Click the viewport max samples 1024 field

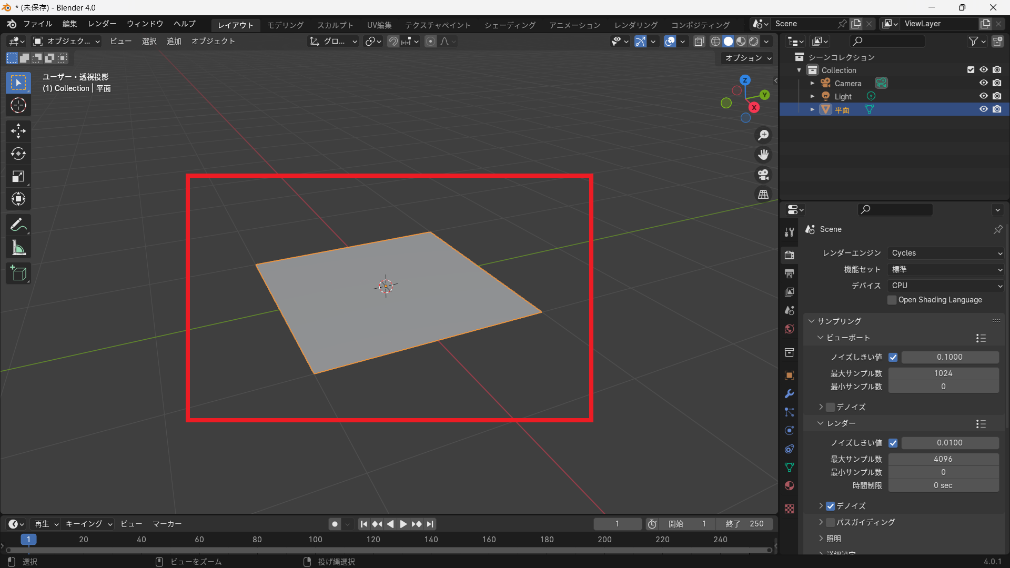point(943,373)
